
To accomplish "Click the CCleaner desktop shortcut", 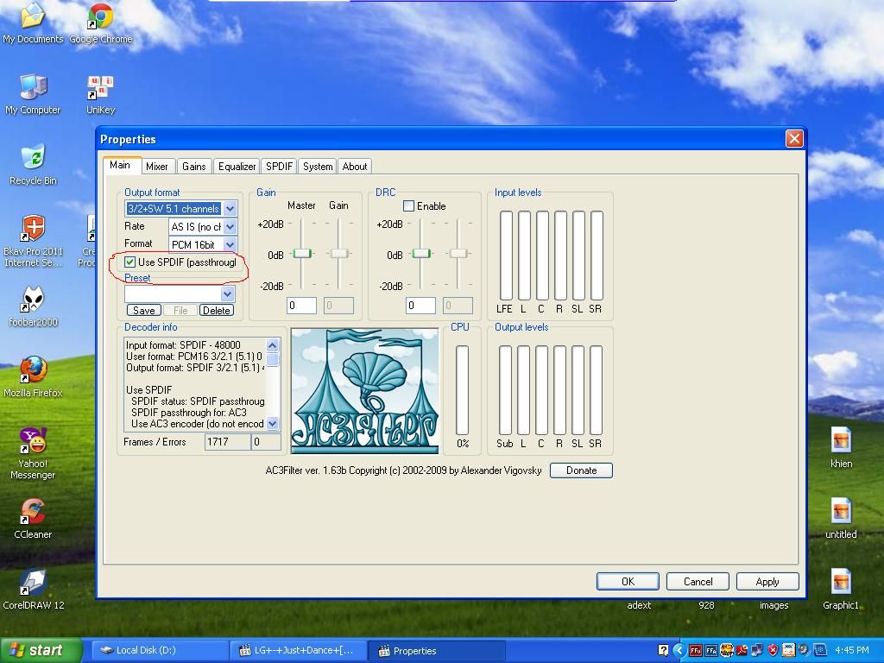I will [33, 519].
